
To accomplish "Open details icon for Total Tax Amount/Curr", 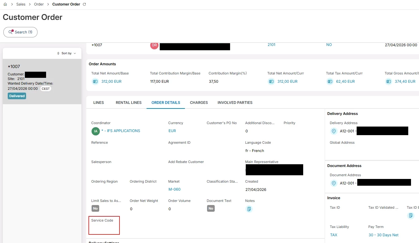I will coord(330,82).
